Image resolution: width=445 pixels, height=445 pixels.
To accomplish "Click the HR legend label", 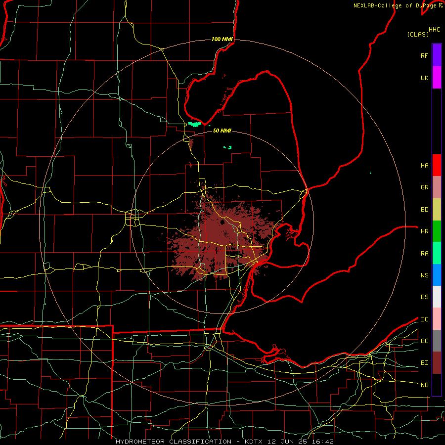I will 424,231.
